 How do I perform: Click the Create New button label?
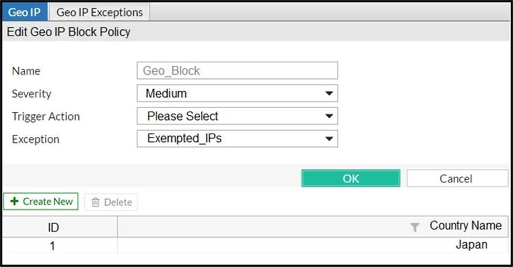pos(48,201)
